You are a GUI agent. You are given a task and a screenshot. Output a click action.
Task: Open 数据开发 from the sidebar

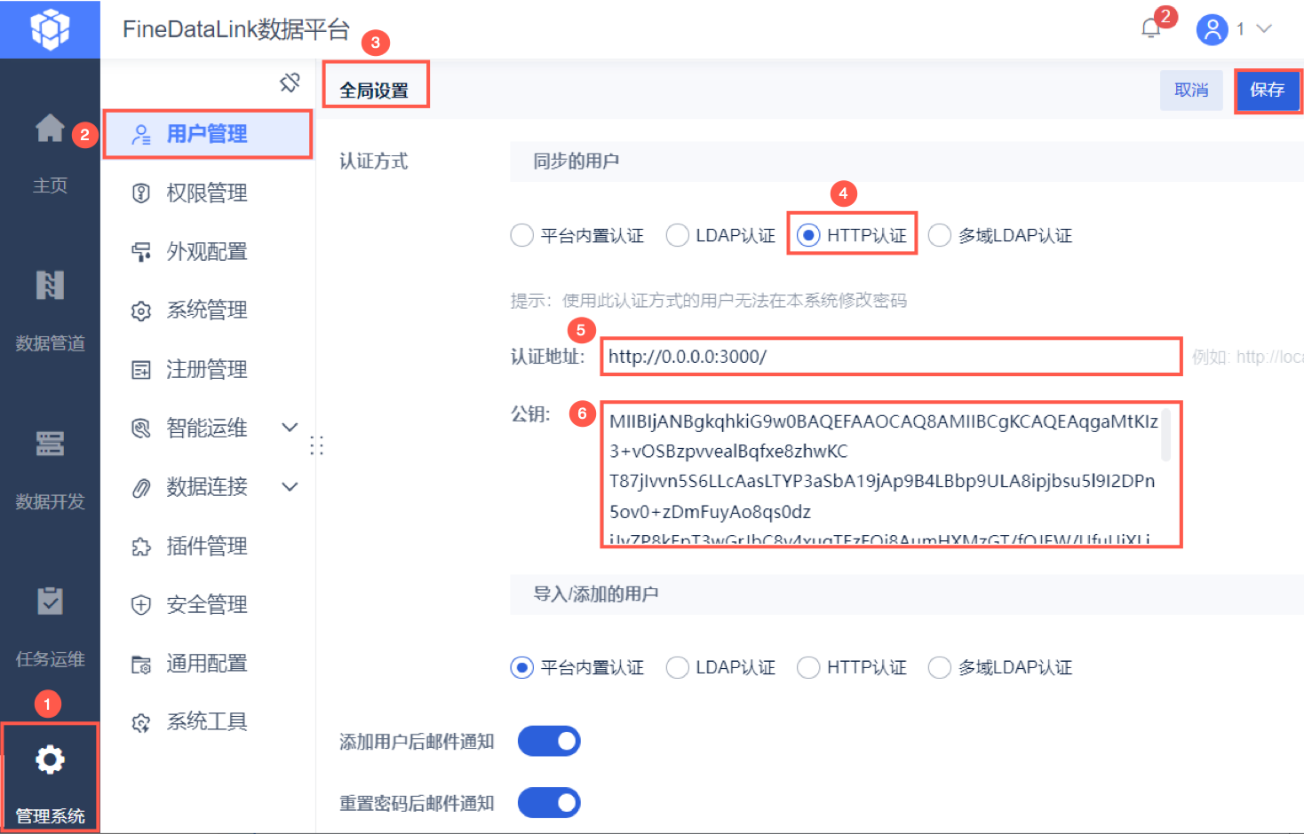tap(50, 444)
